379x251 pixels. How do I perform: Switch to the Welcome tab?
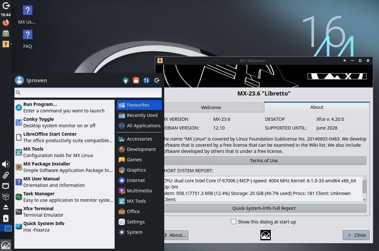click(214, 107)
